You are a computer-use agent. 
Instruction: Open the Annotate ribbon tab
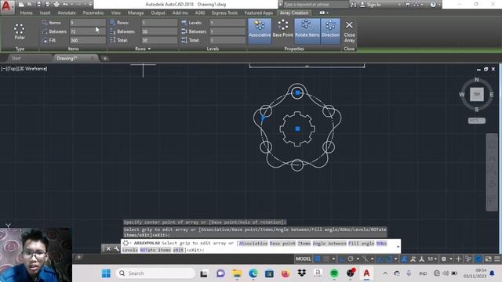67,13
